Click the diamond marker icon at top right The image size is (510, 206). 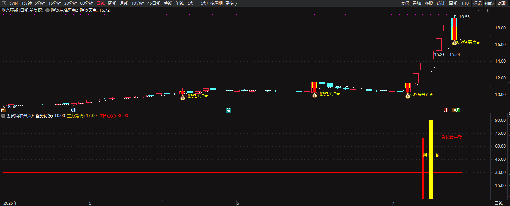coord(481,11)
